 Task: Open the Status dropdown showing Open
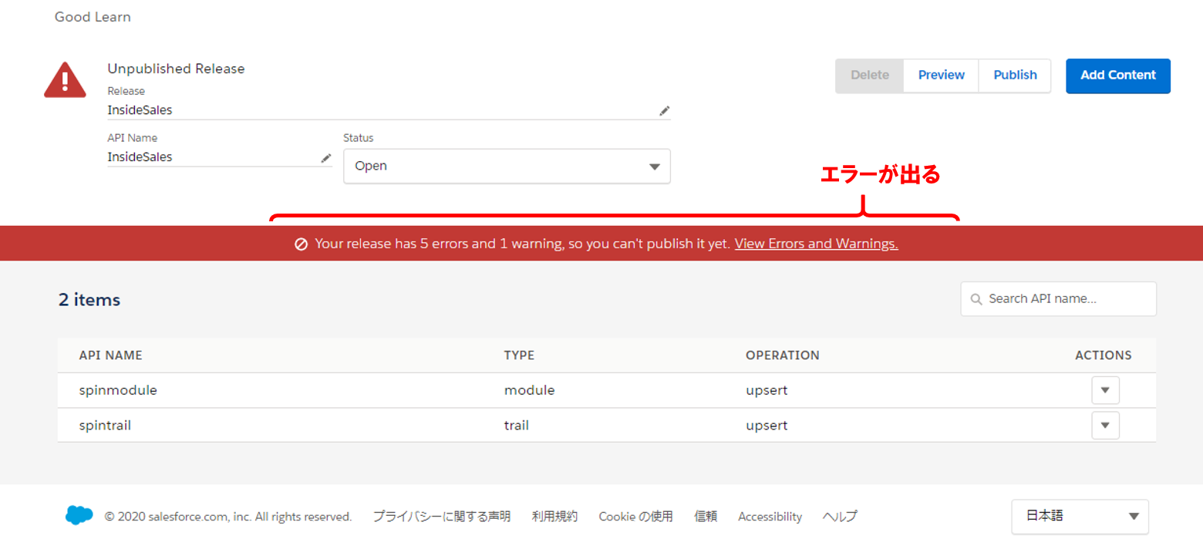507,166
